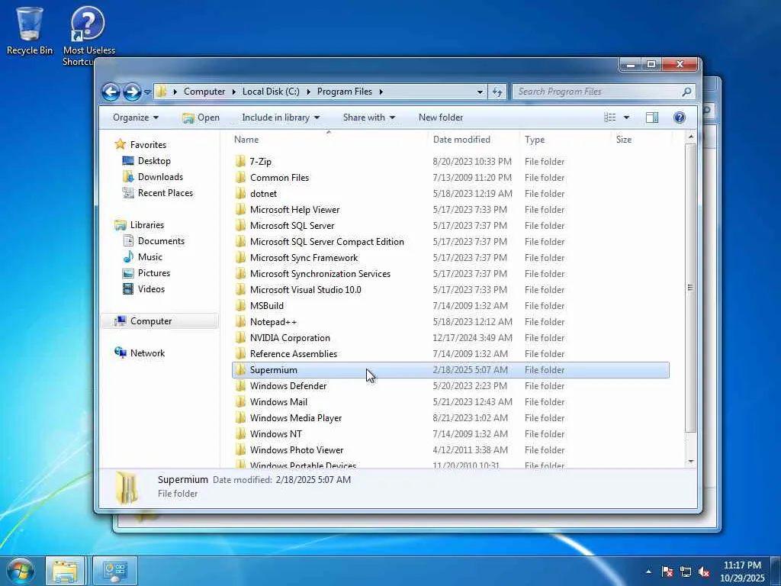Open the Windows Start menu orb
This screenshot has width=781, height=586.
tap(20, 571)
